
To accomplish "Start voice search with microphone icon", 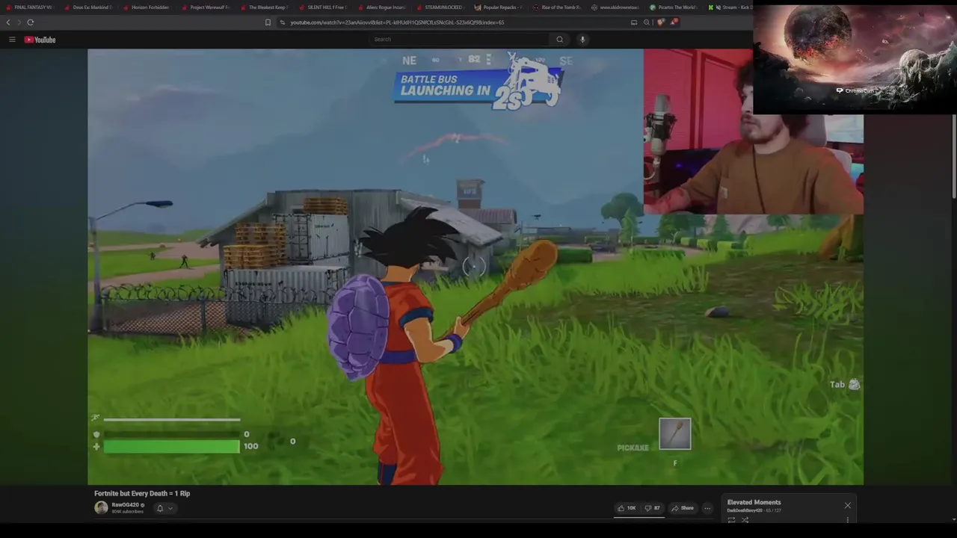I will tap(582, 40).
